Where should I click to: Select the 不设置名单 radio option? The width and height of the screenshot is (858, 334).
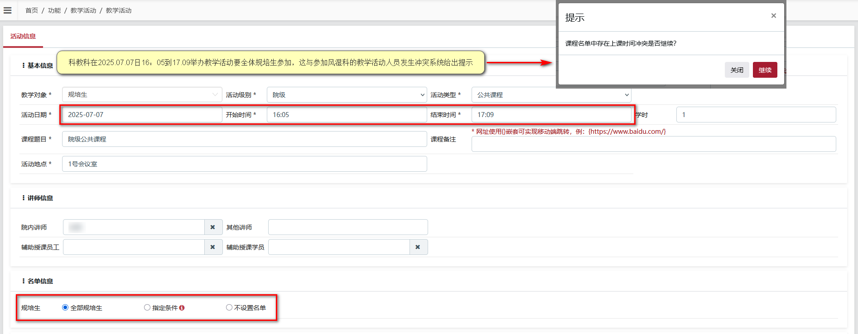(229, 308)
